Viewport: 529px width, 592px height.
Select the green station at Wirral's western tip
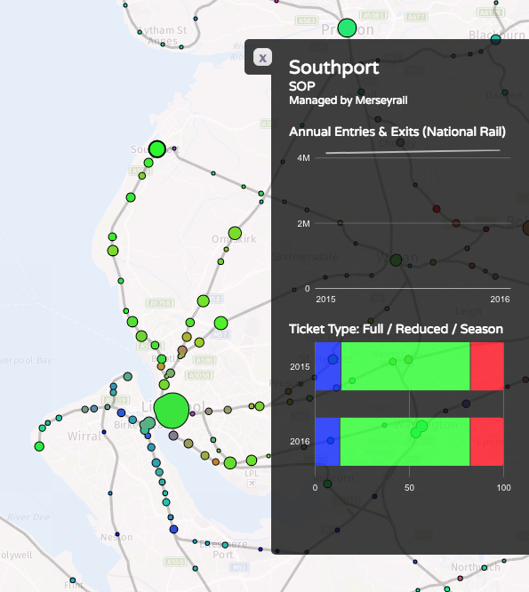(39, 446)
